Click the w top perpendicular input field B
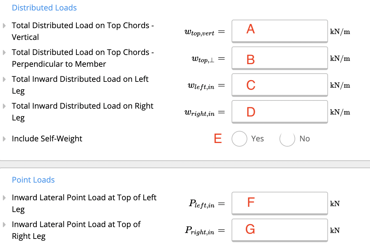The height and width of the screenshot is (250, 370). coord(279,58)
